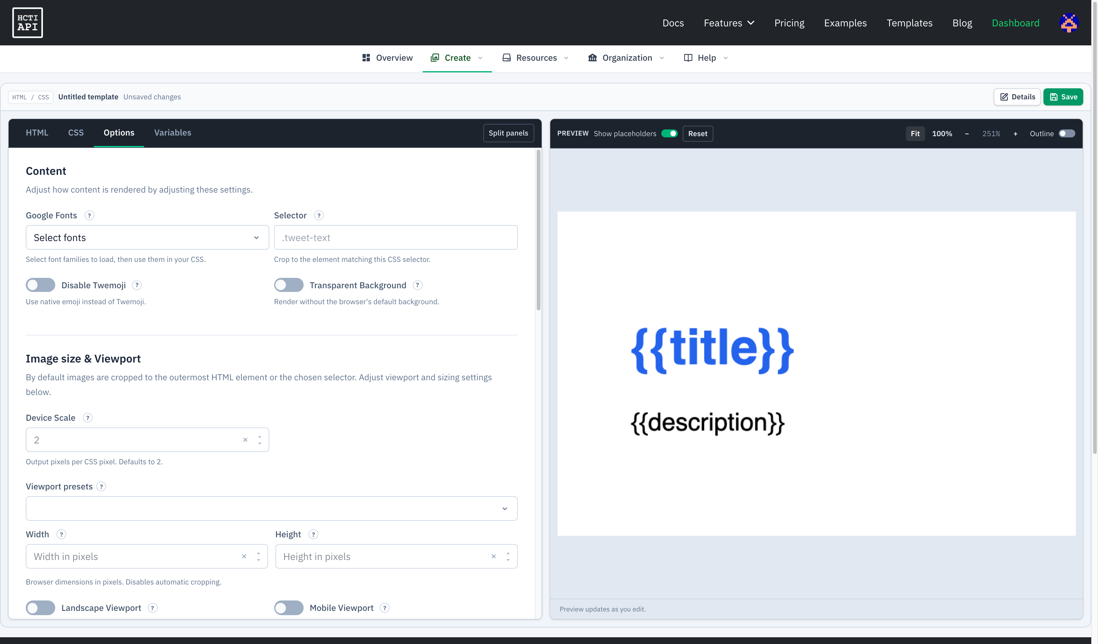Viewport: 1098px width, 644px height.
Task: Click the options panel vertical scrollbar
Action: pos(539,230)
